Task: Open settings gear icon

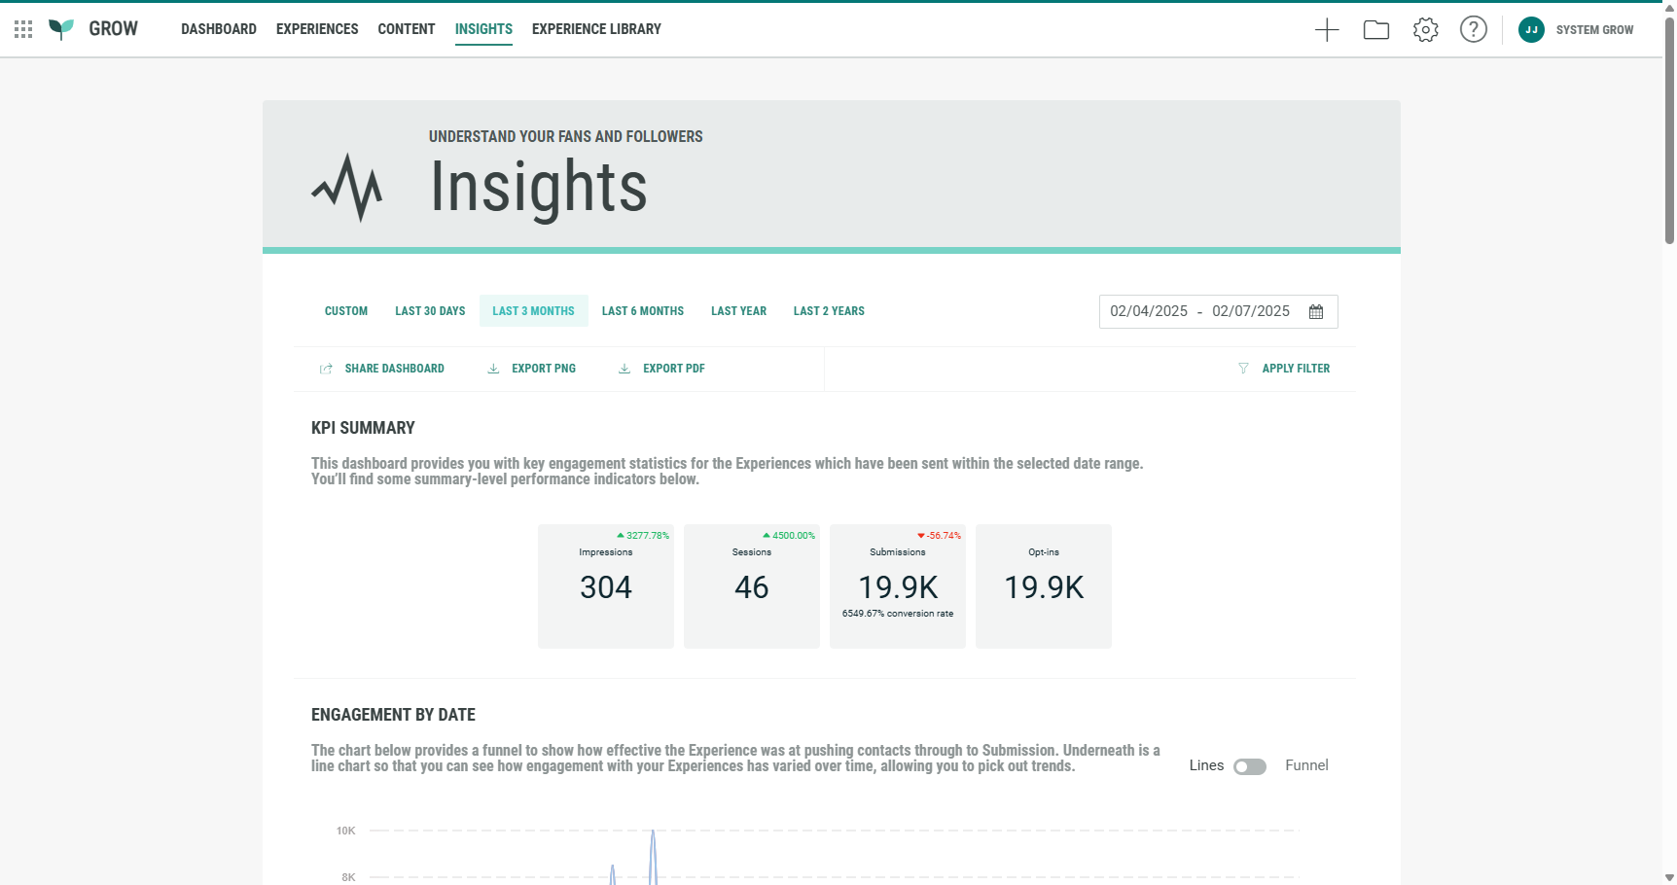Action: 1425,30
